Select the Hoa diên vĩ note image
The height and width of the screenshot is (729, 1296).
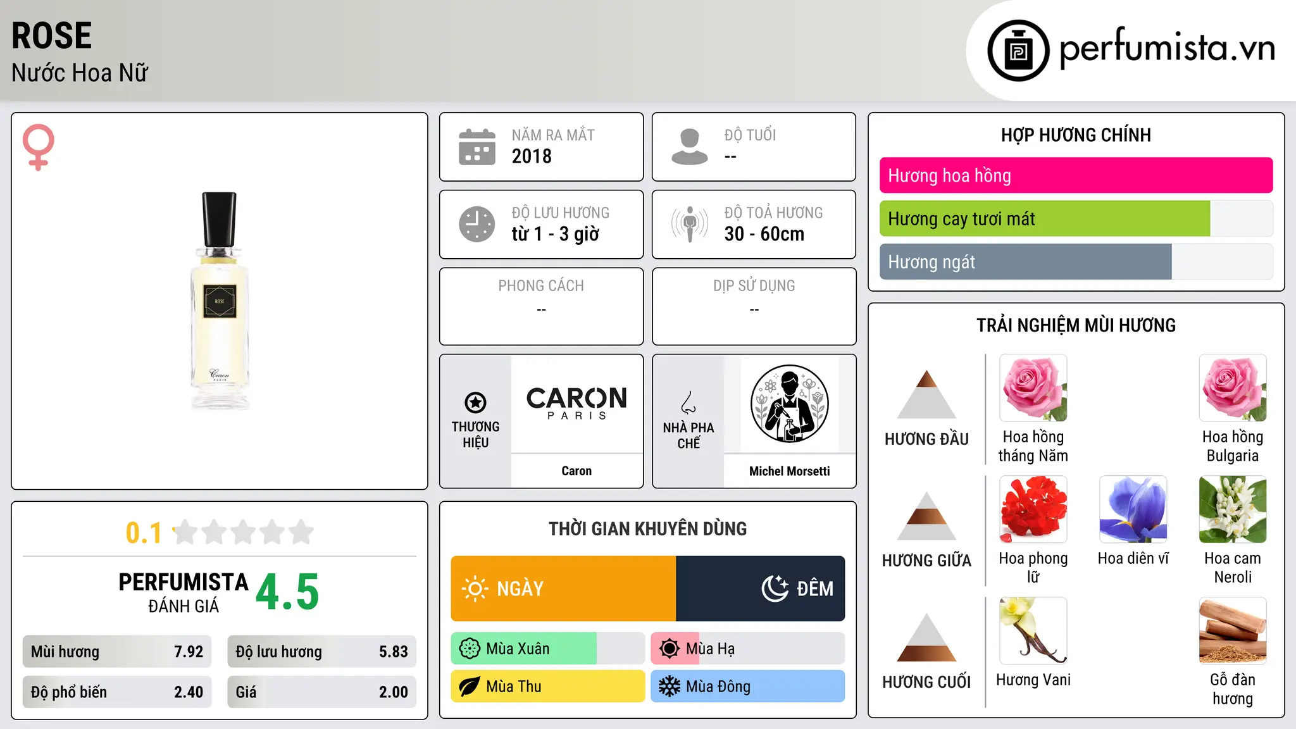[1133, 509]
